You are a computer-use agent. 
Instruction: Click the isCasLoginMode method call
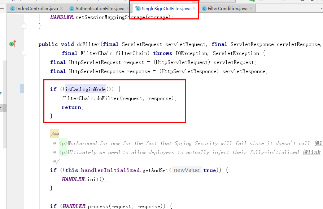click(86, 89)
